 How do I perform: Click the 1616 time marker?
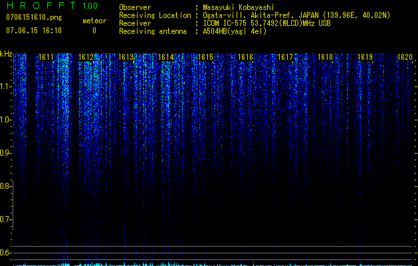(245, 57)
